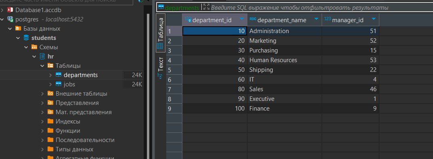Collapse the Таблицы node

(x=42, y=66)
